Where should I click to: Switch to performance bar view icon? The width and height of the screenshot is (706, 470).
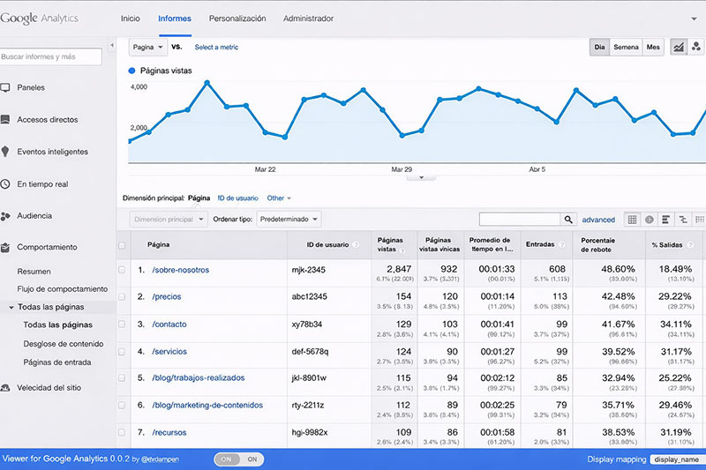(x=665, y=220)
